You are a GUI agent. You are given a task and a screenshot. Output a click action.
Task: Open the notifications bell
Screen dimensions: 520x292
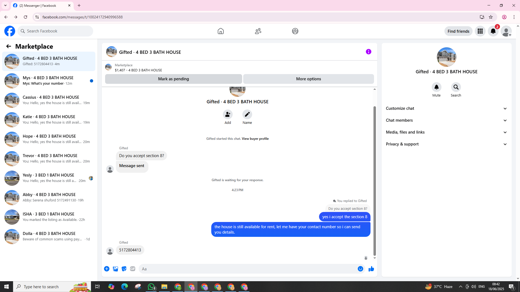click(x=493, y=31)
